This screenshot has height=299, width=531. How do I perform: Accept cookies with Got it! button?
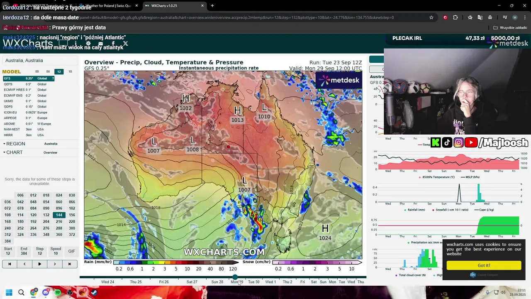pos(484,265)
